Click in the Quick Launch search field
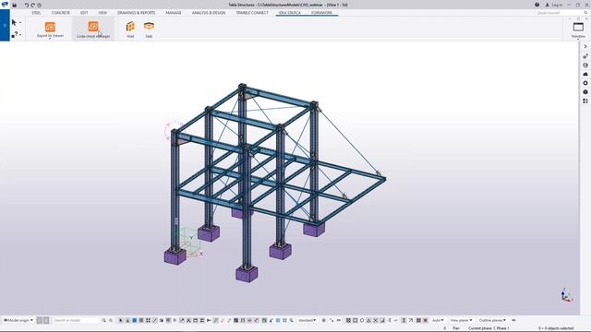The height and width of the screenshot is (332, 591). click(x=561, y=13)
